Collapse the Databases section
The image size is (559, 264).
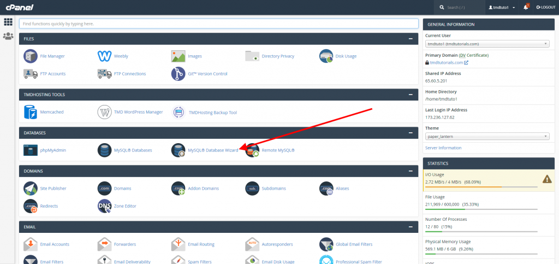(410, 133)
